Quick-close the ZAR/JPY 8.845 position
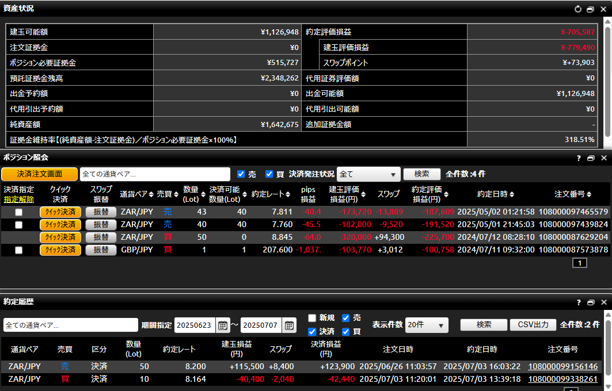The width and height of the screenshot is (612, 391). pos(60,237)
